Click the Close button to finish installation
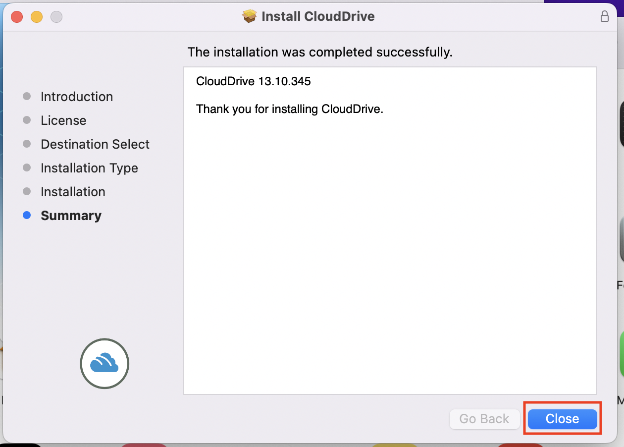Screen dimensions: 624x447 tap(562, 419)
